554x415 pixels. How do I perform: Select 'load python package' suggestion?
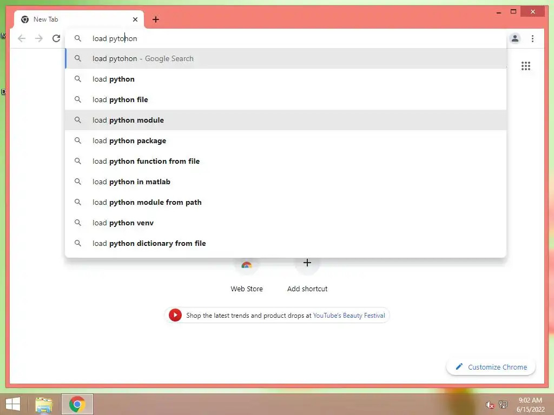[286, 140]
